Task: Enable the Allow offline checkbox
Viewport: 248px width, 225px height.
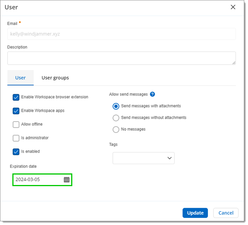Action: coord(16,124)
